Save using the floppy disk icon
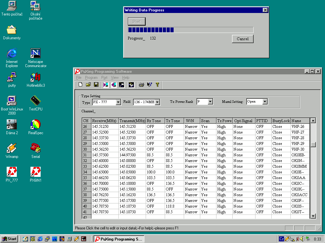The width and height of the screenshot is (325, 243). click(96, 85)
